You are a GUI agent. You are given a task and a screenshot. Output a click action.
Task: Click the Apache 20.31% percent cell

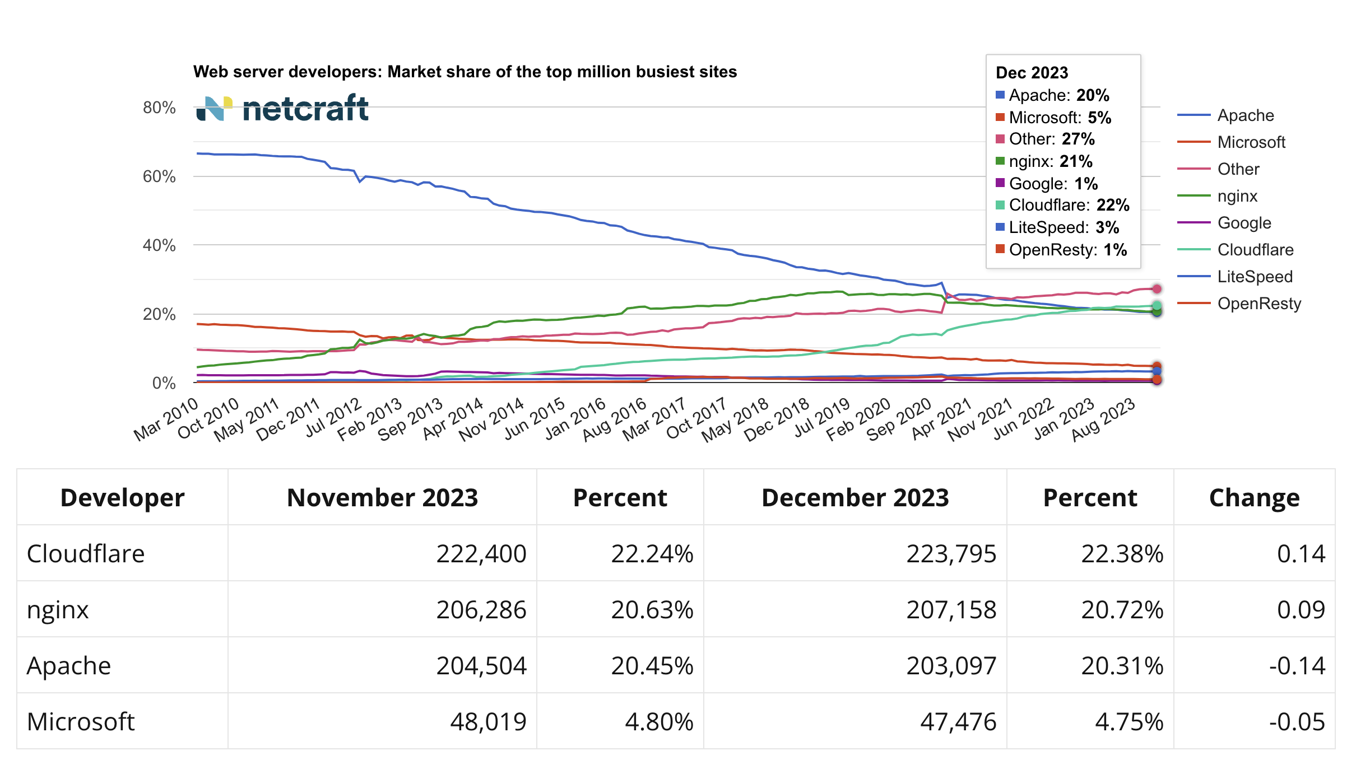point(1122,665)
